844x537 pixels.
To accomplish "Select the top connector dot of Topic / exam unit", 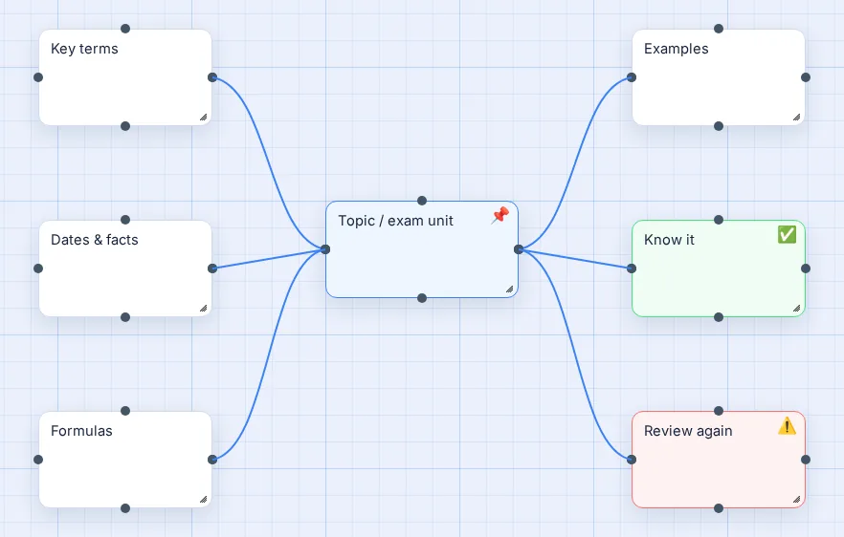I will pos(422,201).
